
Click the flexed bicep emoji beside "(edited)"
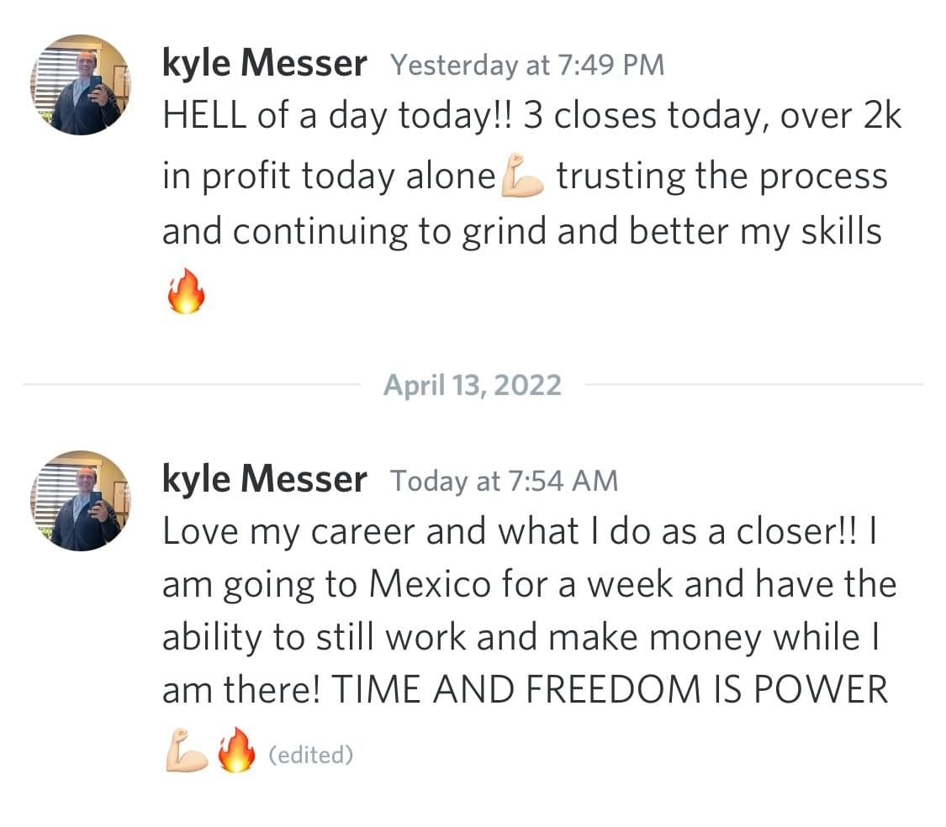click(x=187, y=751)
